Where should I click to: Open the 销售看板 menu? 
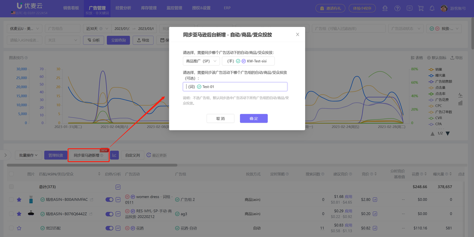(71, 8)
